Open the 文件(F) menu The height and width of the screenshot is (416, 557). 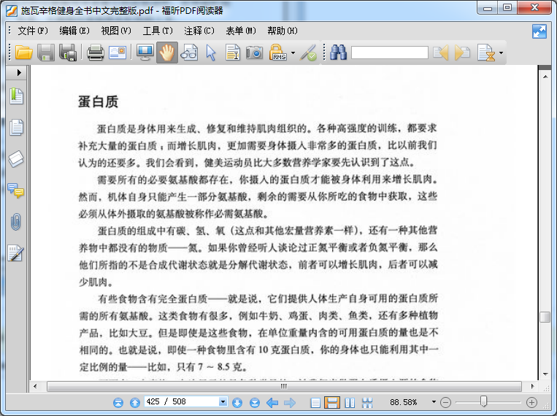(x=33, y=31)
